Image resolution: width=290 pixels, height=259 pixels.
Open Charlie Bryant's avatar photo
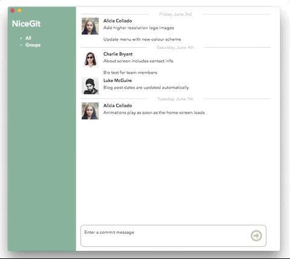[90, 59]
